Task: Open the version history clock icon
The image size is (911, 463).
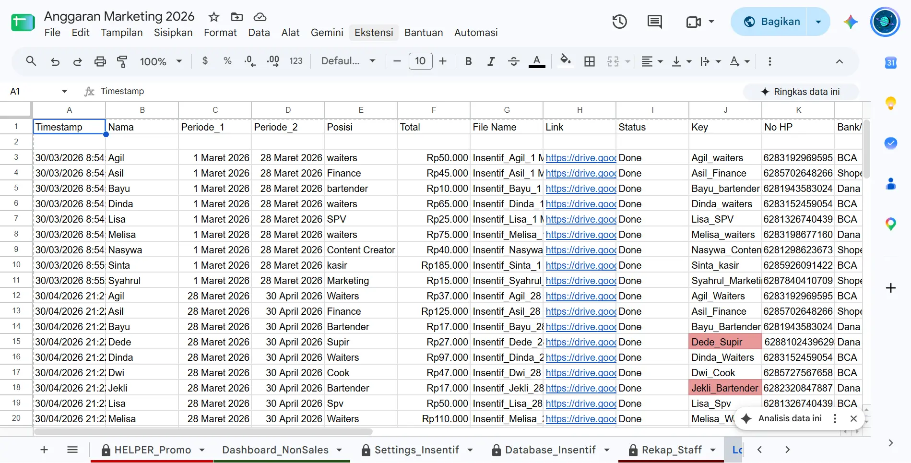Action: [619, 22]
